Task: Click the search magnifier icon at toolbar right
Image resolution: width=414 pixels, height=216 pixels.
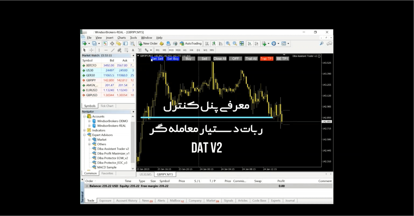Action: [322, 44]
